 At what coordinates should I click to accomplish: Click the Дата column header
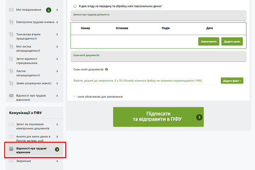tap(209, 28)
